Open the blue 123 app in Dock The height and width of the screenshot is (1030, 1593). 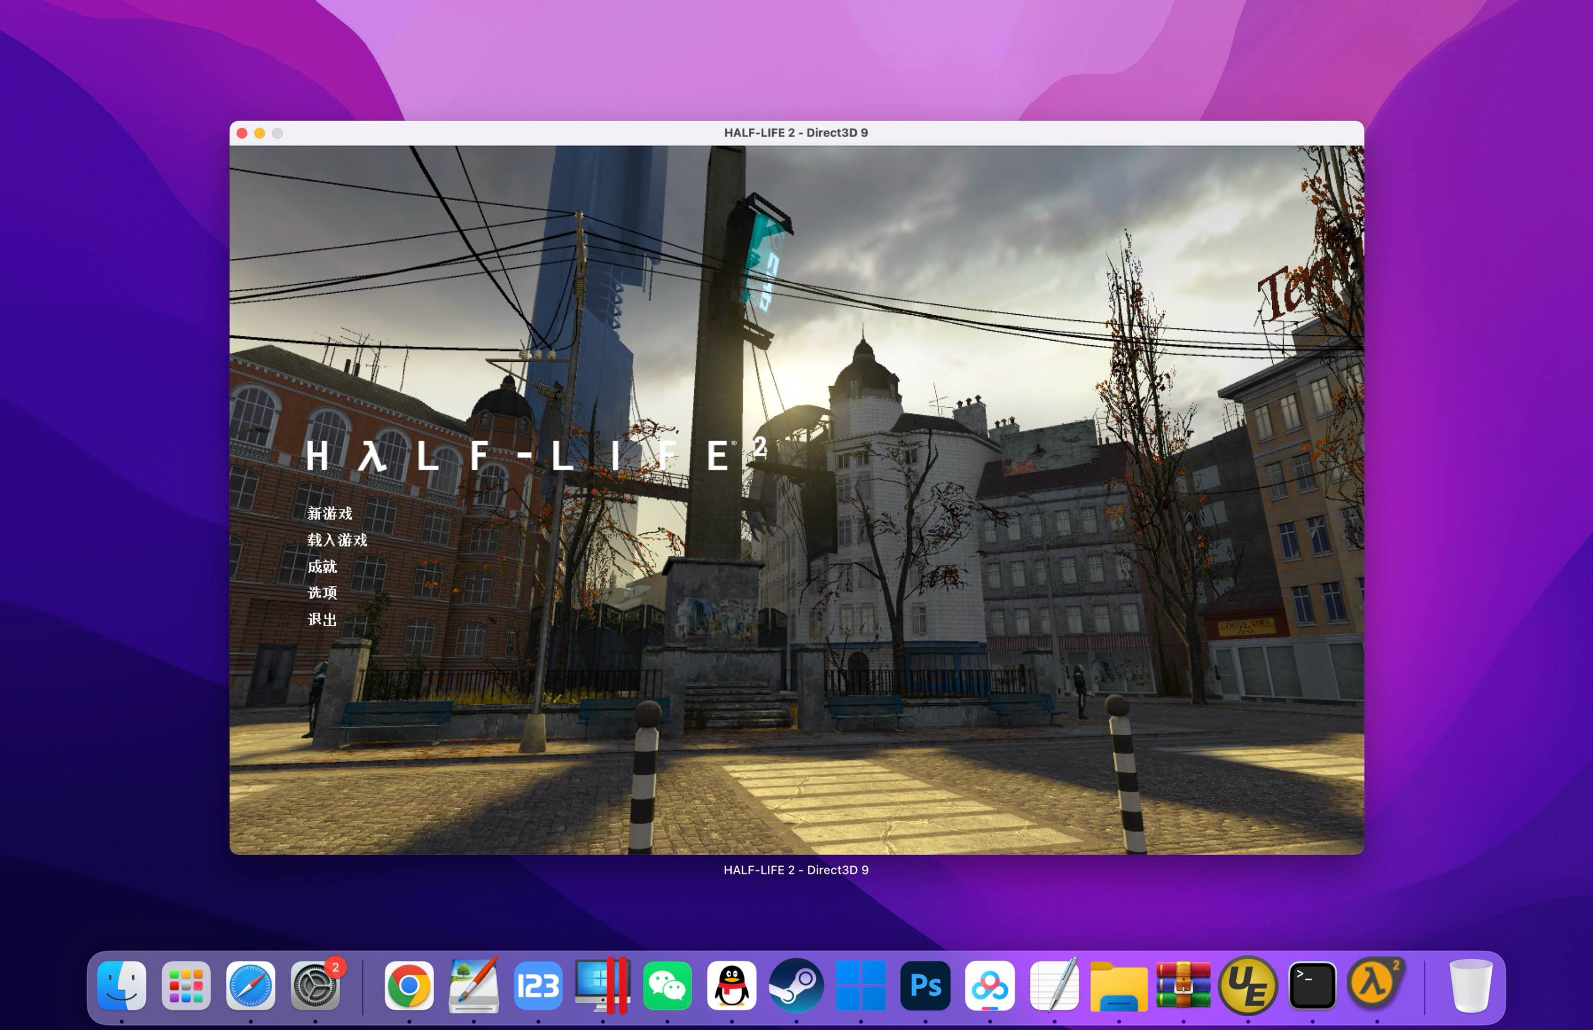(538, 986)
